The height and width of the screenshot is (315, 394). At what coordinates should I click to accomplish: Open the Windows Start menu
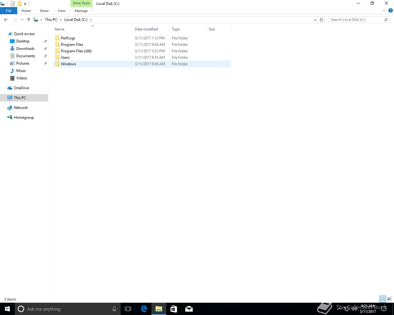click(7, 309)
